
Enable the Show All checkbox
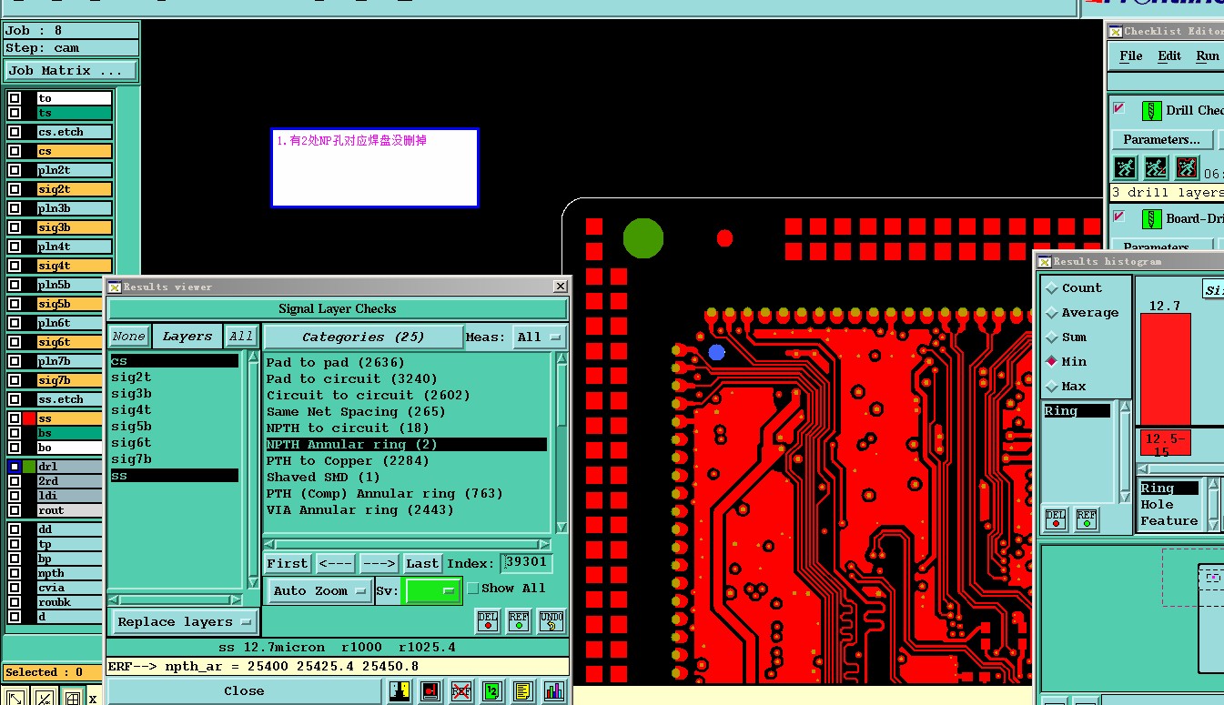[x=473, y=589]
